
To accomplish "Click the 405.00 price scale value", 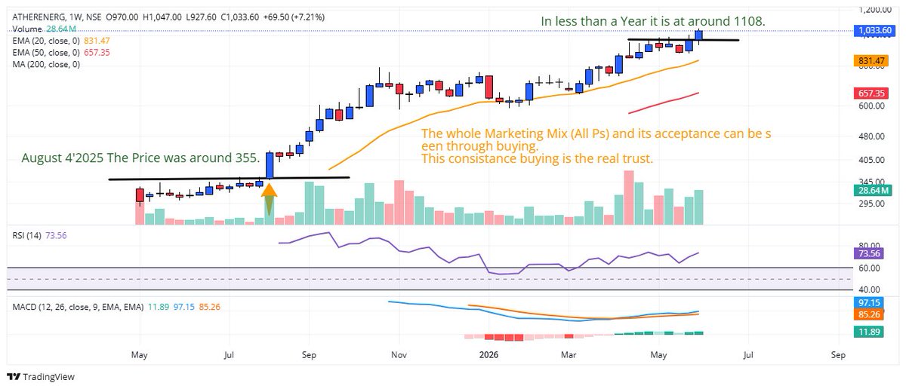I will click(874, 160).
